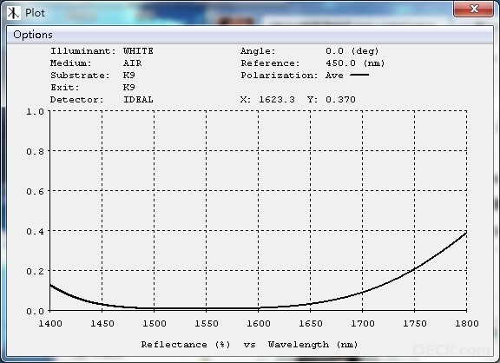Click the Detector: label
500x363 pixels.
pos(77,100)
